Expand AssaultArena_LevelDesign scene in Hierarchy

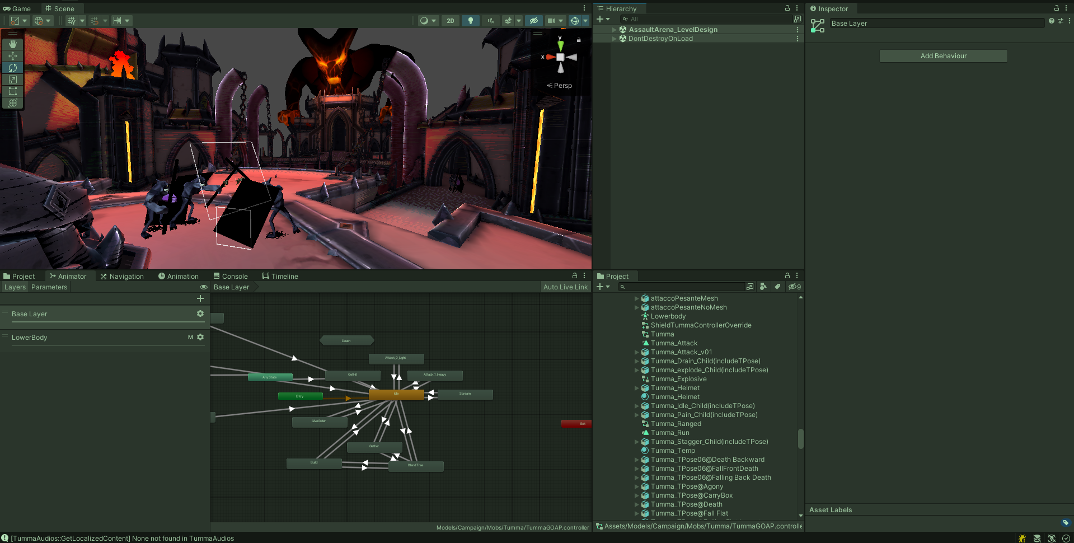[615, 30]
